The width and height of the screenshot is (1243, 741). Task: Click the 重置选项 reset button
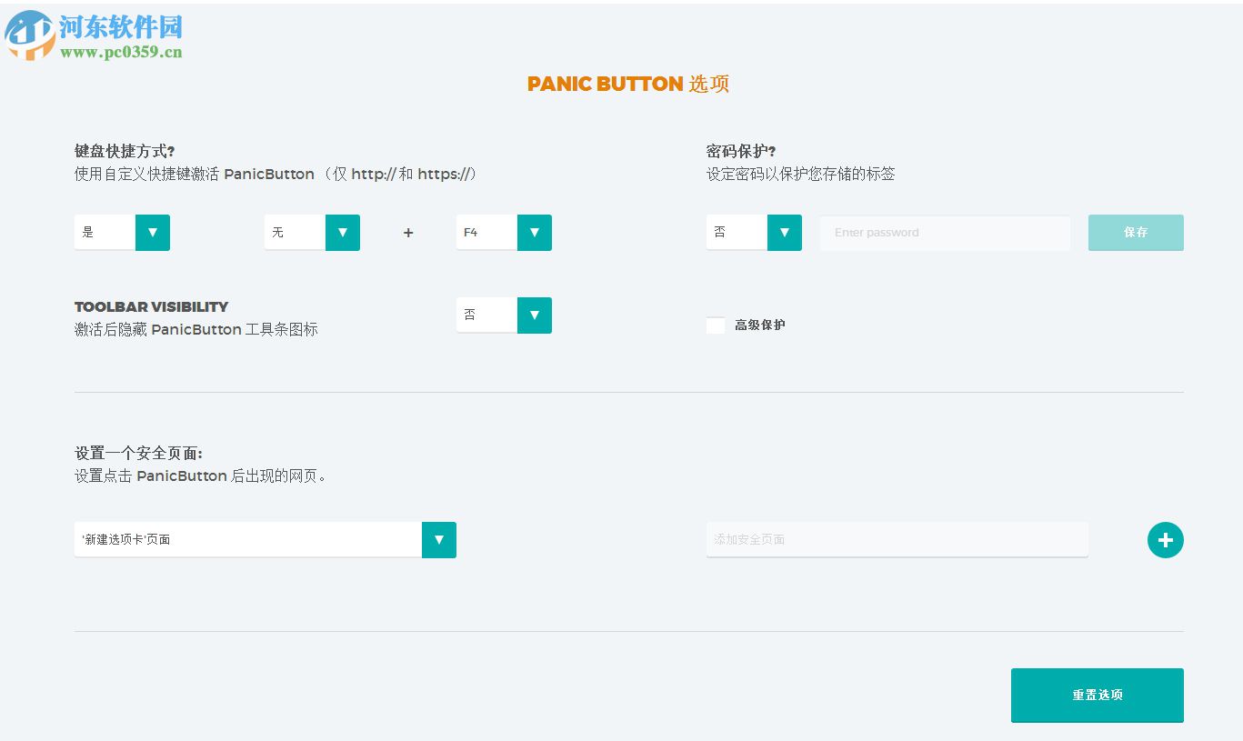(x=1097, y=695)
